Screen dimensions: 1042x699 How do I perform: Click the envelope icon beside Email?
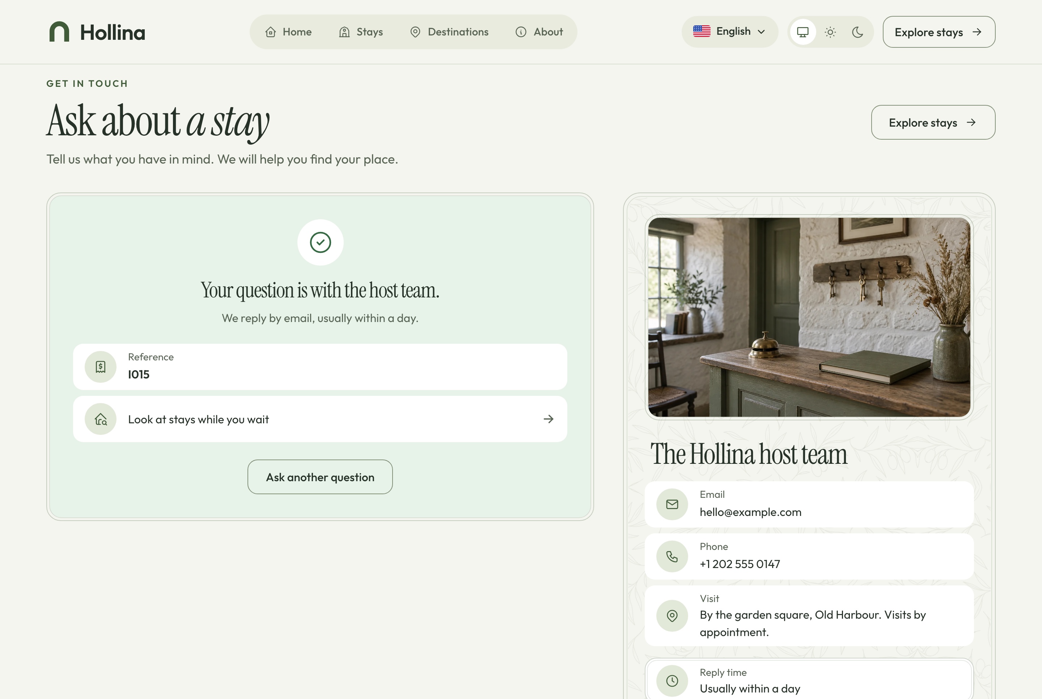point(672,504)
